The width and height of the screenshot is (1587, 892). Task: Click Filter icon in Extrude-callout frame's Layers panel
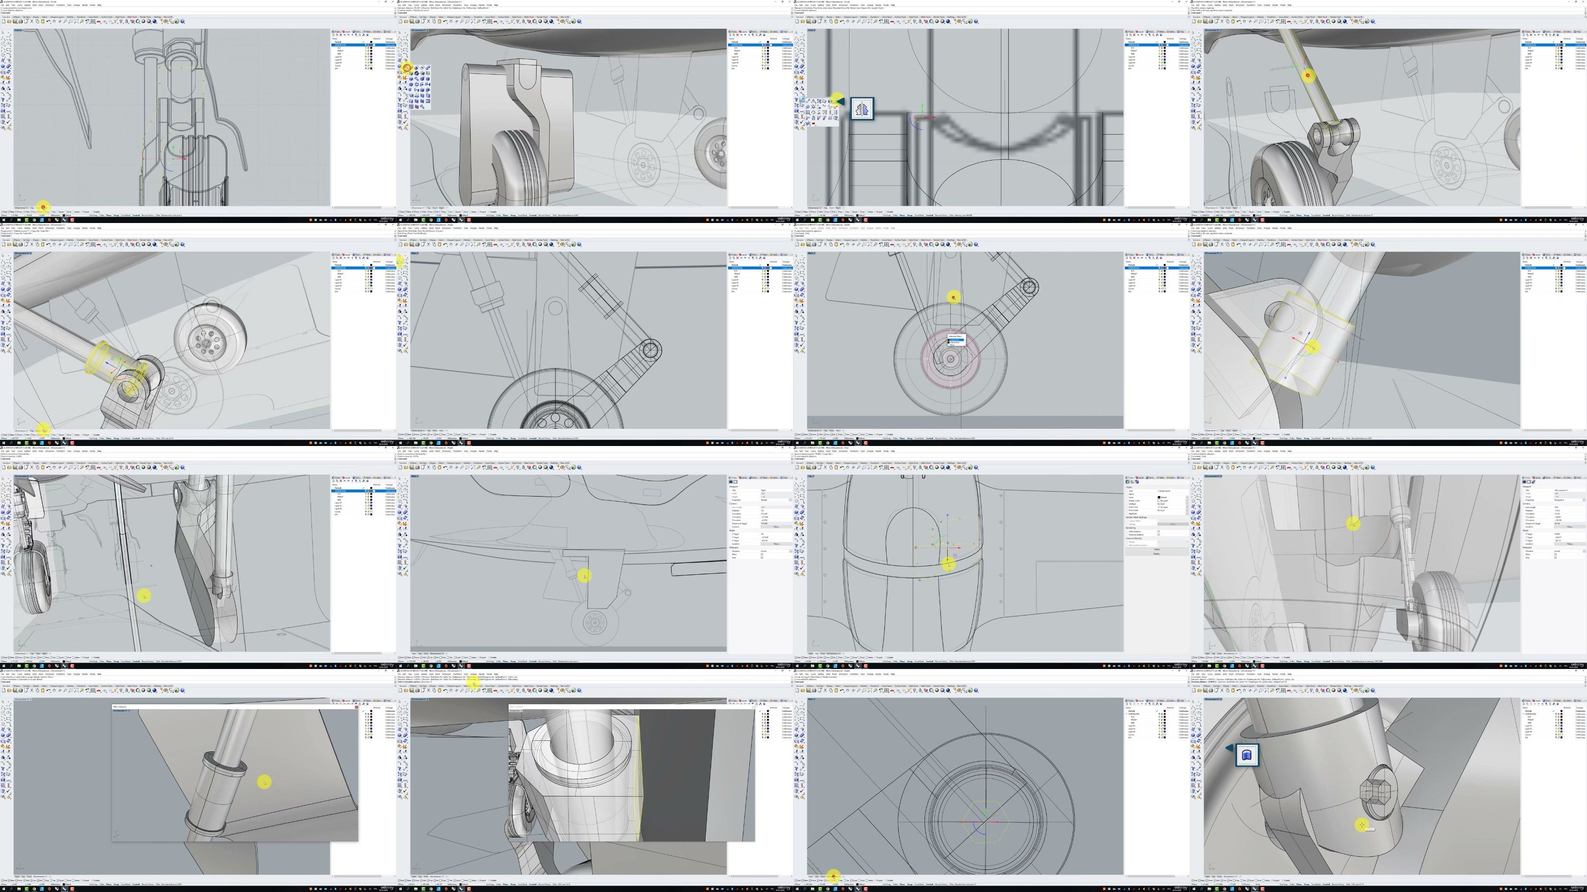click(1547, 704)
